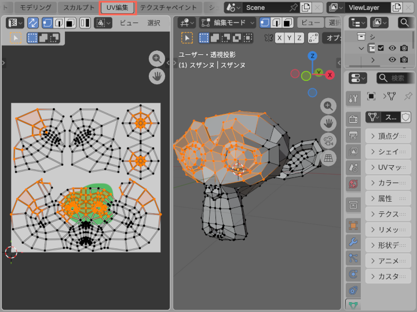Toggle UV sync selection button
This screenshot has width=417, height=312.
pos(33,23)
